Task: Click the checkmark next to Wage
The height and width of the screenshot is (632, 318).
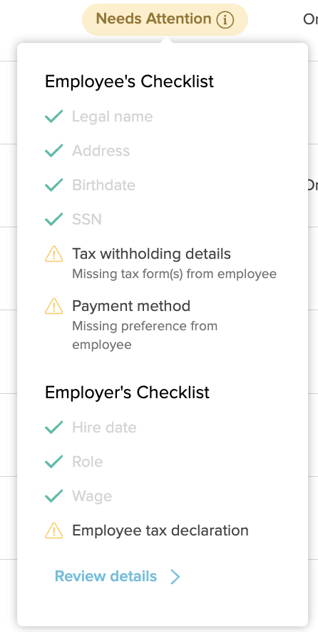Action: click(x=54, y=495)
